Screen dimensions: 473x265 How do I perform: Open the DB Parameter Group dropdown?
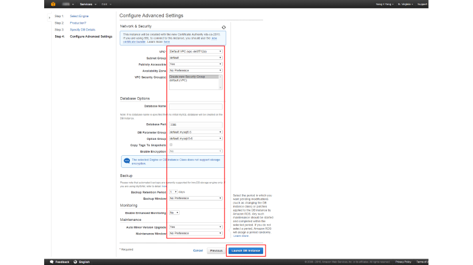point(195,132)
